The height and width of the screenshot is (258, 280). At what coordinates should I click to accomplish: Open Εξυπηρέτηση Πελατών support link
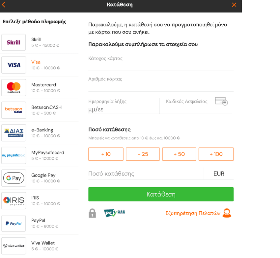(x=198, y=213)
